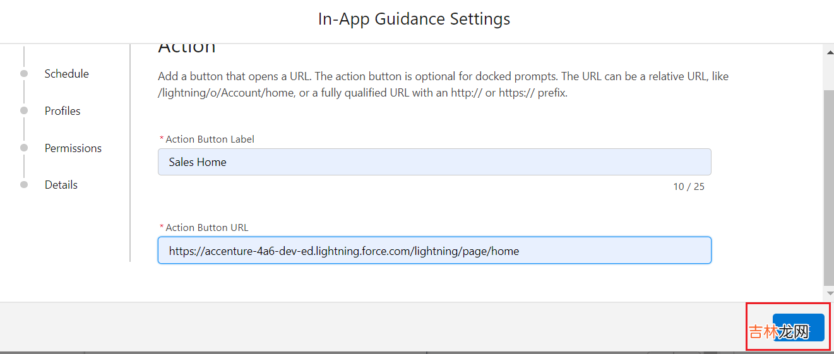Click the Schedule step circle marker

[x=24, y=74]
